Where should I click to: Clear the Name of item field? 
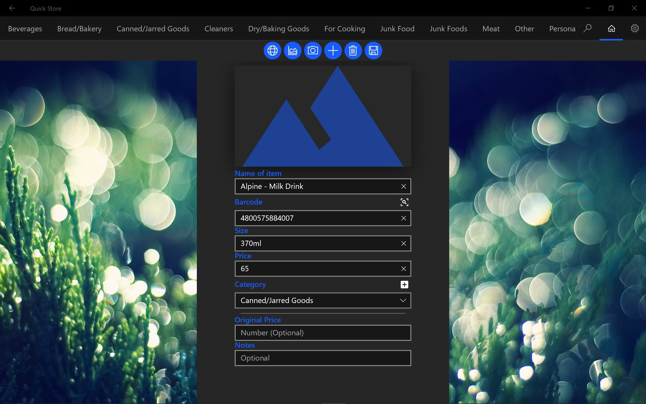(403, 186)
